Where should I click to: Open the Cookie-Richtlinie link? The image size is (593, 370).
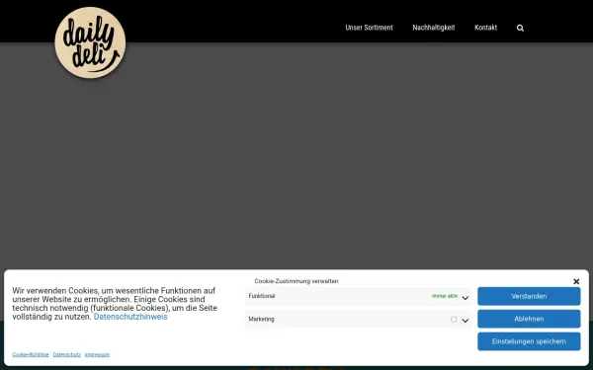pos(31,354)
